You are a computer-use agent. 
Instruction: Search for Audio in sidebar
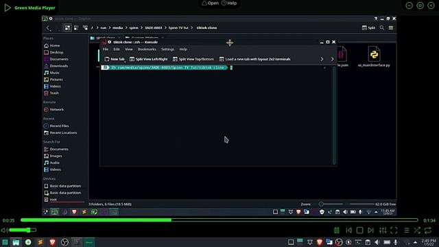(x=52, y=163)
